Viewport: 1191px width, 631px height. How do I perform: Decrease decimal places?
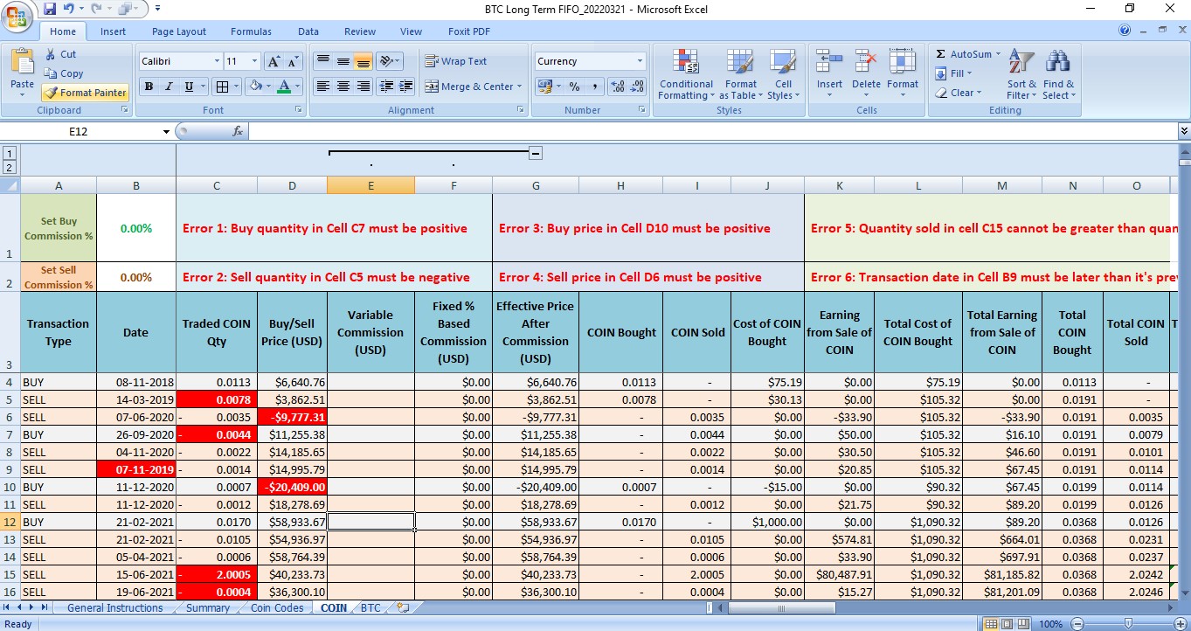(x=637, y=87)
